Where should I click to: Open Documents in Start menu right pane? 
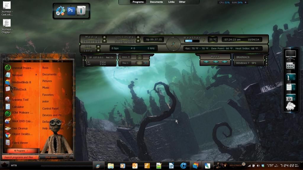49,74
